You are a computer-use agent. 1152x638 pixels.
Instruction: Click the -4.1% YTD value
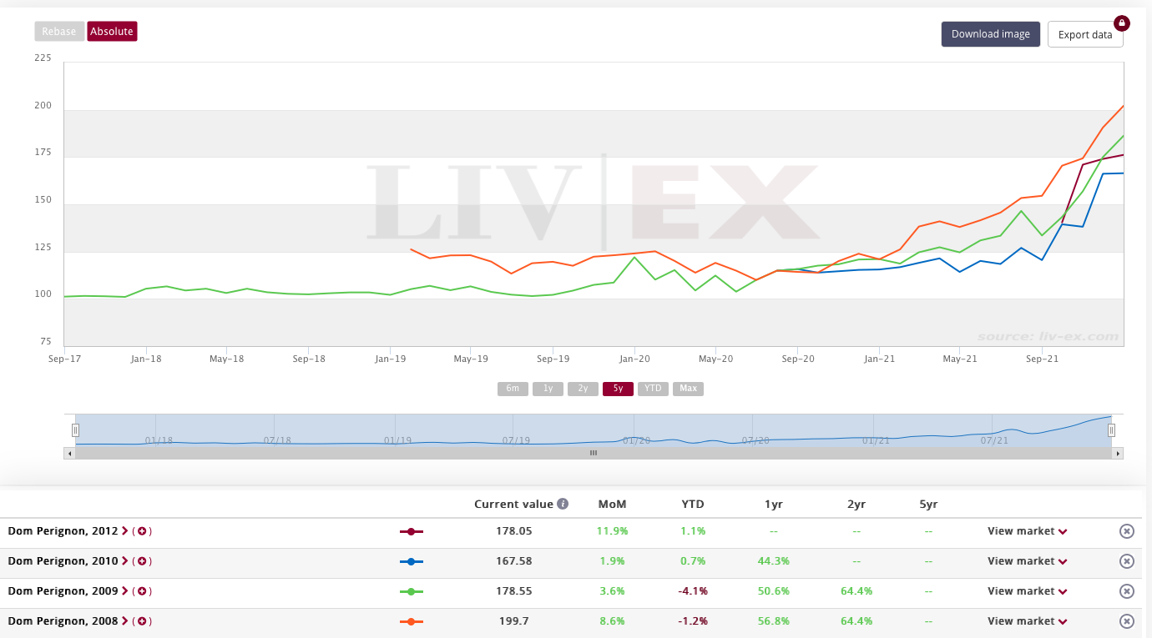pyautogui.click(x=692, y=591)
